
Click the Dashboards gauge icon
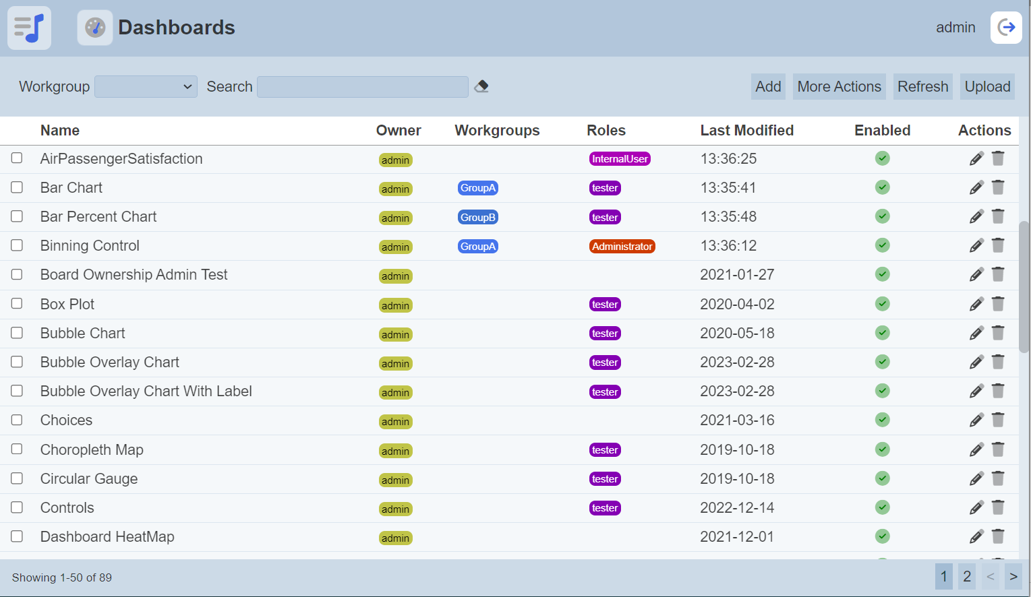tap(95, 28)
